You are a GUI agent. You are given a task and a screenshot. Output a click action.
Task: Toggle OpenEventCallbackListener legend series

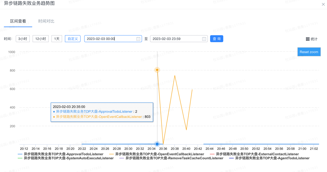pos(157,154)
